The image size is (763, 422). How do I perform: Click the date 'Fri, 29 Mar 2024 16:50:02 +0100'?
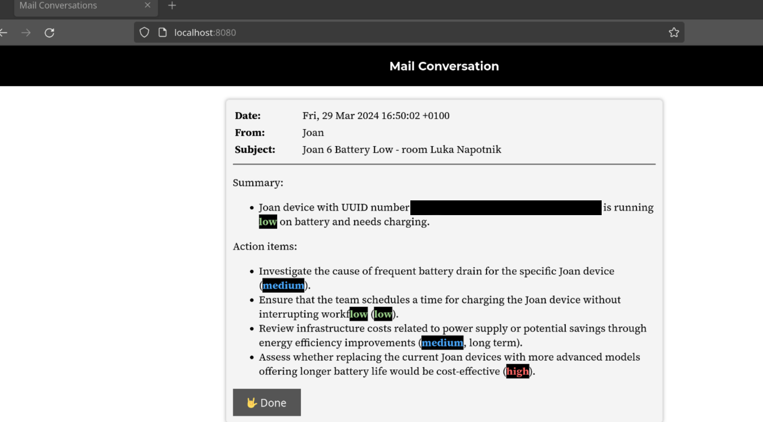point(376,116)
